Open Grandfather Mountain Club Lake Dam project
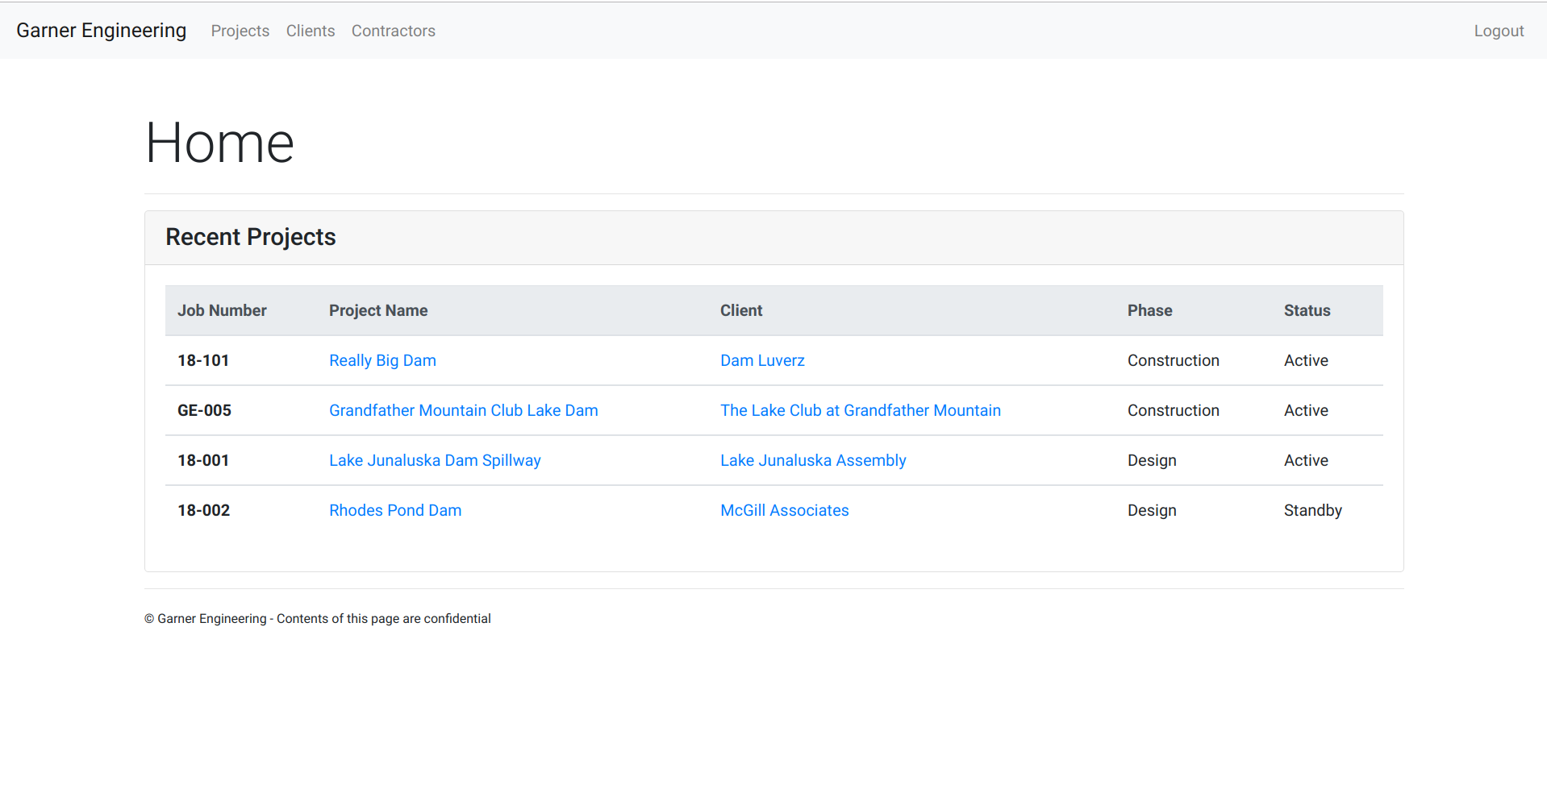 click(x=464, y=410)
